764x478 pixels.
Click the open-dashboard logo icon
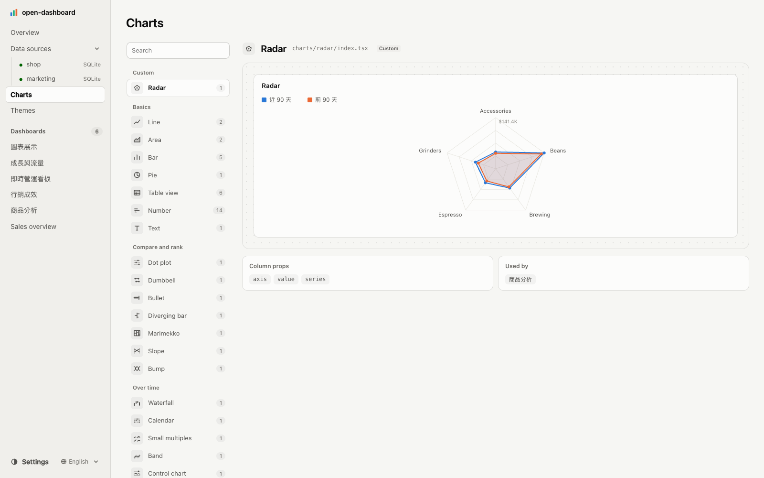(x=14, y=12)
